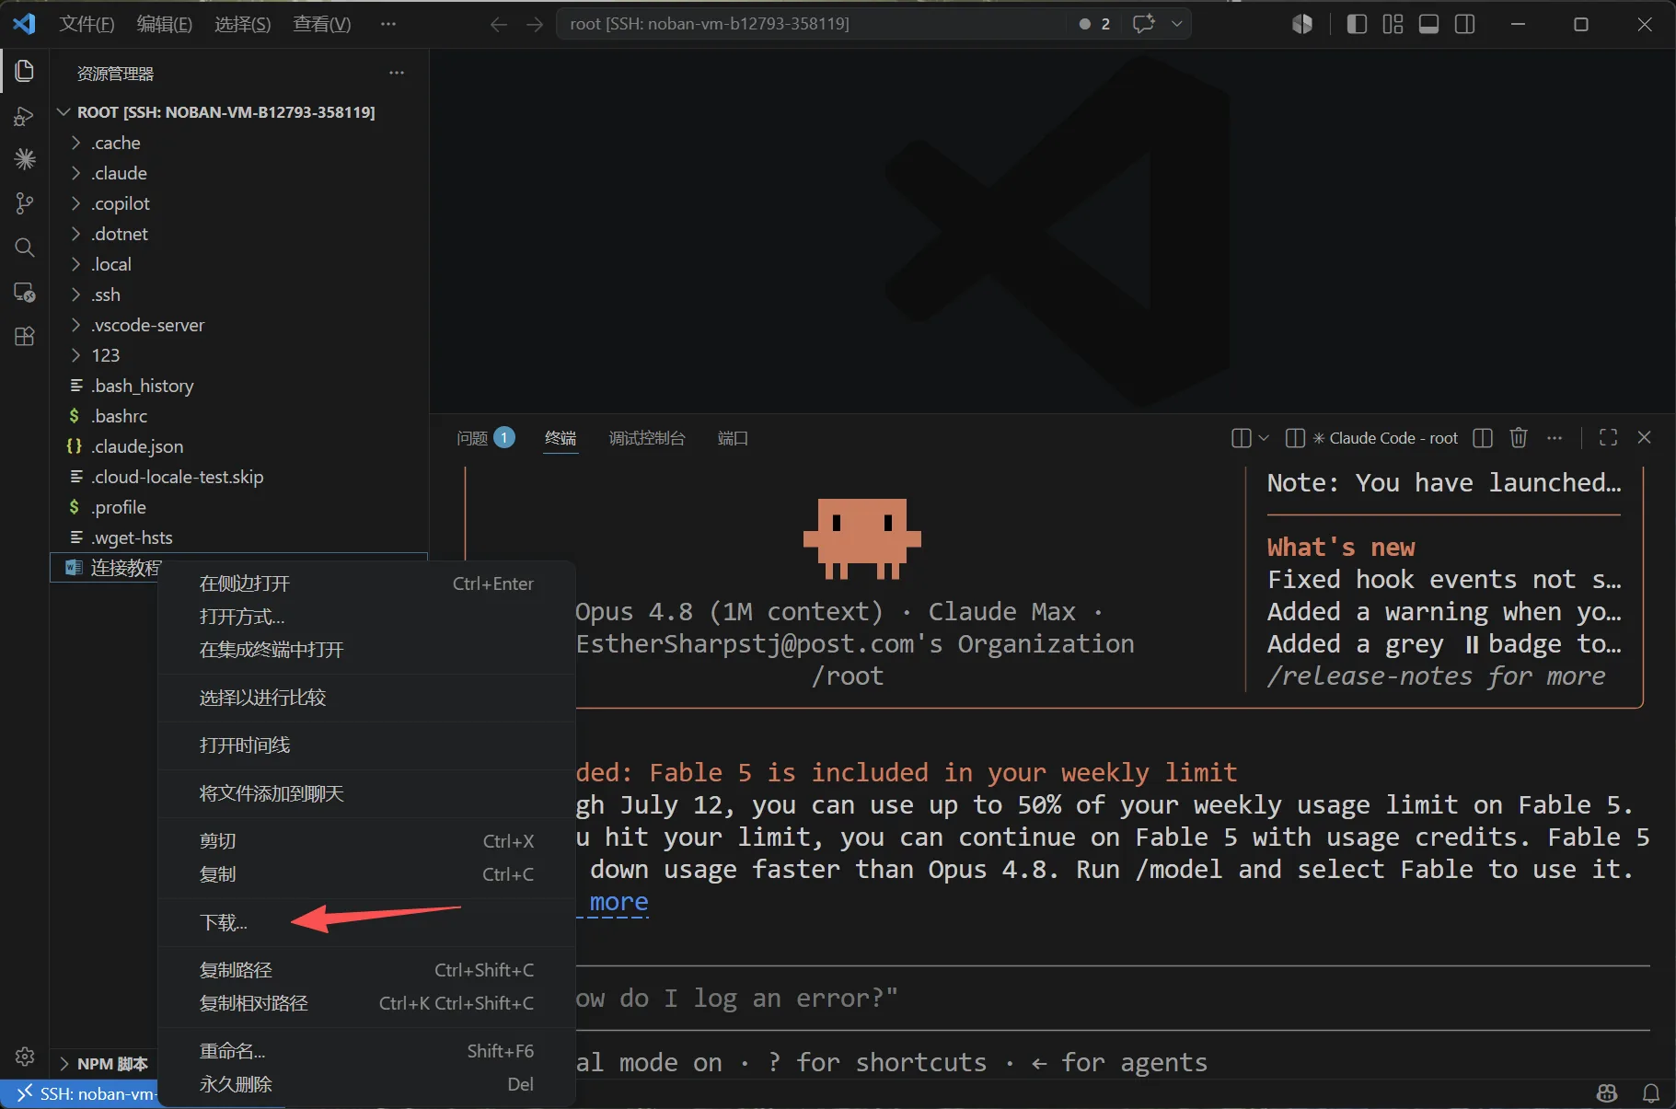Viewport: 1676px width, 1109px height.
Task: Choose 下载... from the context menu
Action: tap(366, 922)
